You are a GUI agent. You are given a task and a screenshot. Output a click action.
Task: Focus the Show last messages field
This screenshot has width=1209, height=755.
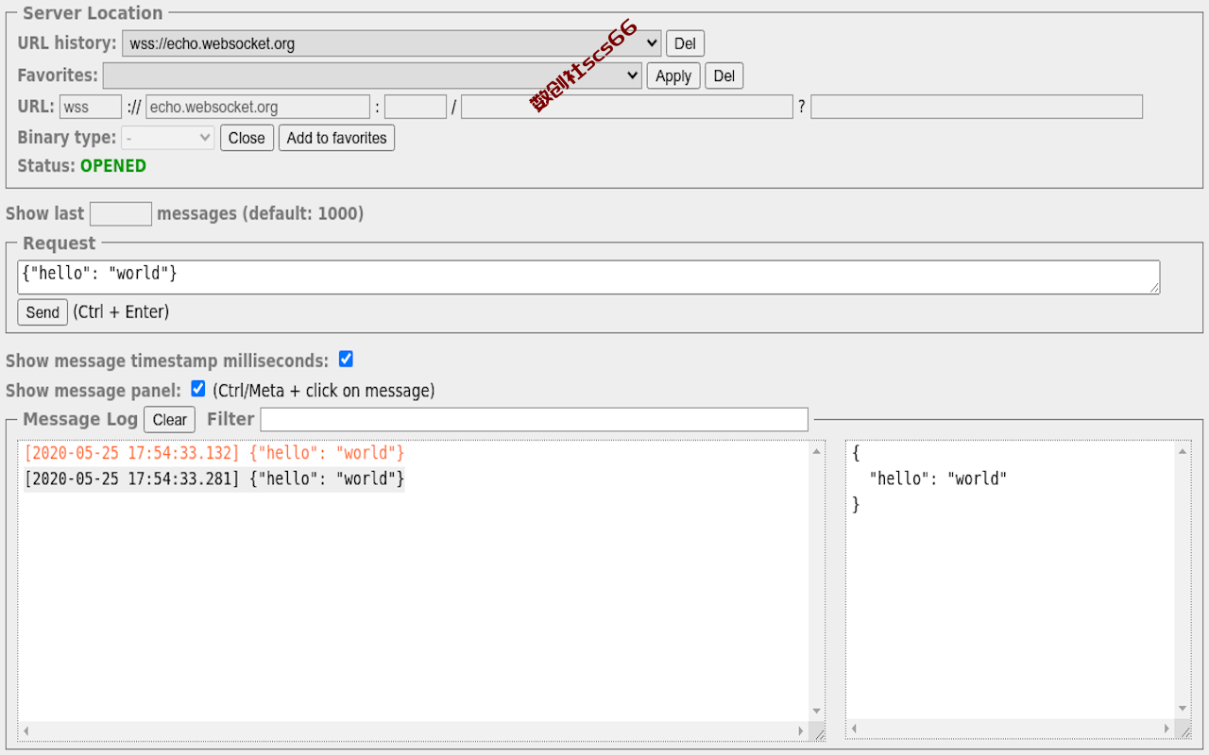[121, 213]
